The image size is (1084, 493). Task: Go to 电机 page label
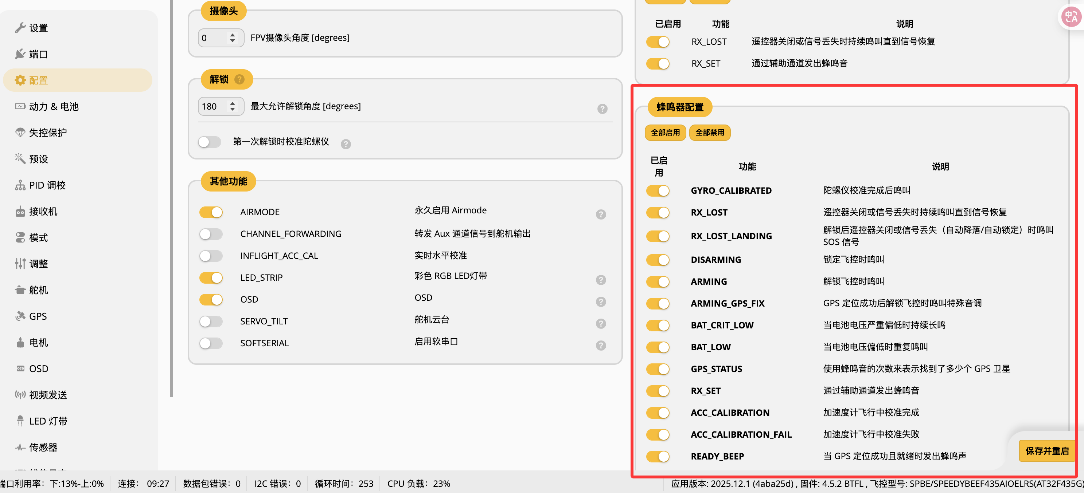(38, 343)
